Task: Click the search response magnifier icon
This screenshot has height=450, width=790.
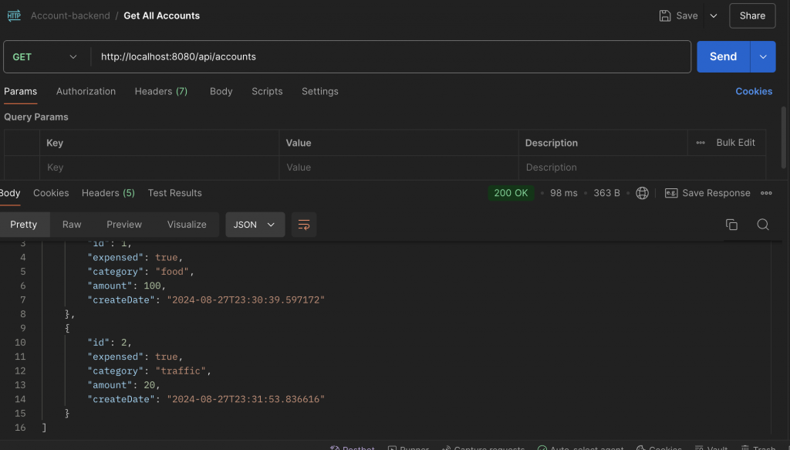Action: (763, 225)
